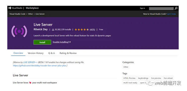Click the heart emoji in description
This screenshot has width=187, height=91.
(30, 83)
